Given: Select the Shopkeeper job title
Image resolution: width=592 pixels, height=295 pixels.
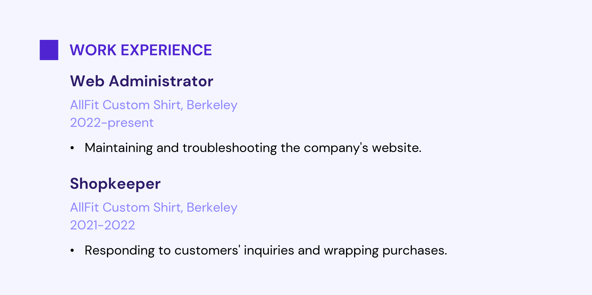Looking at the screenshot, I should (115, 184).
